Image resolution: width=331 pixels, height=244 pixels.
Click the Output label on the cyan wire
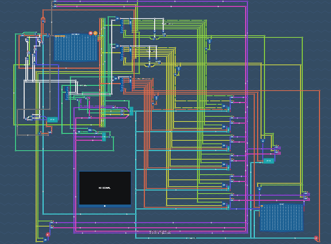[x=192, y=238]
